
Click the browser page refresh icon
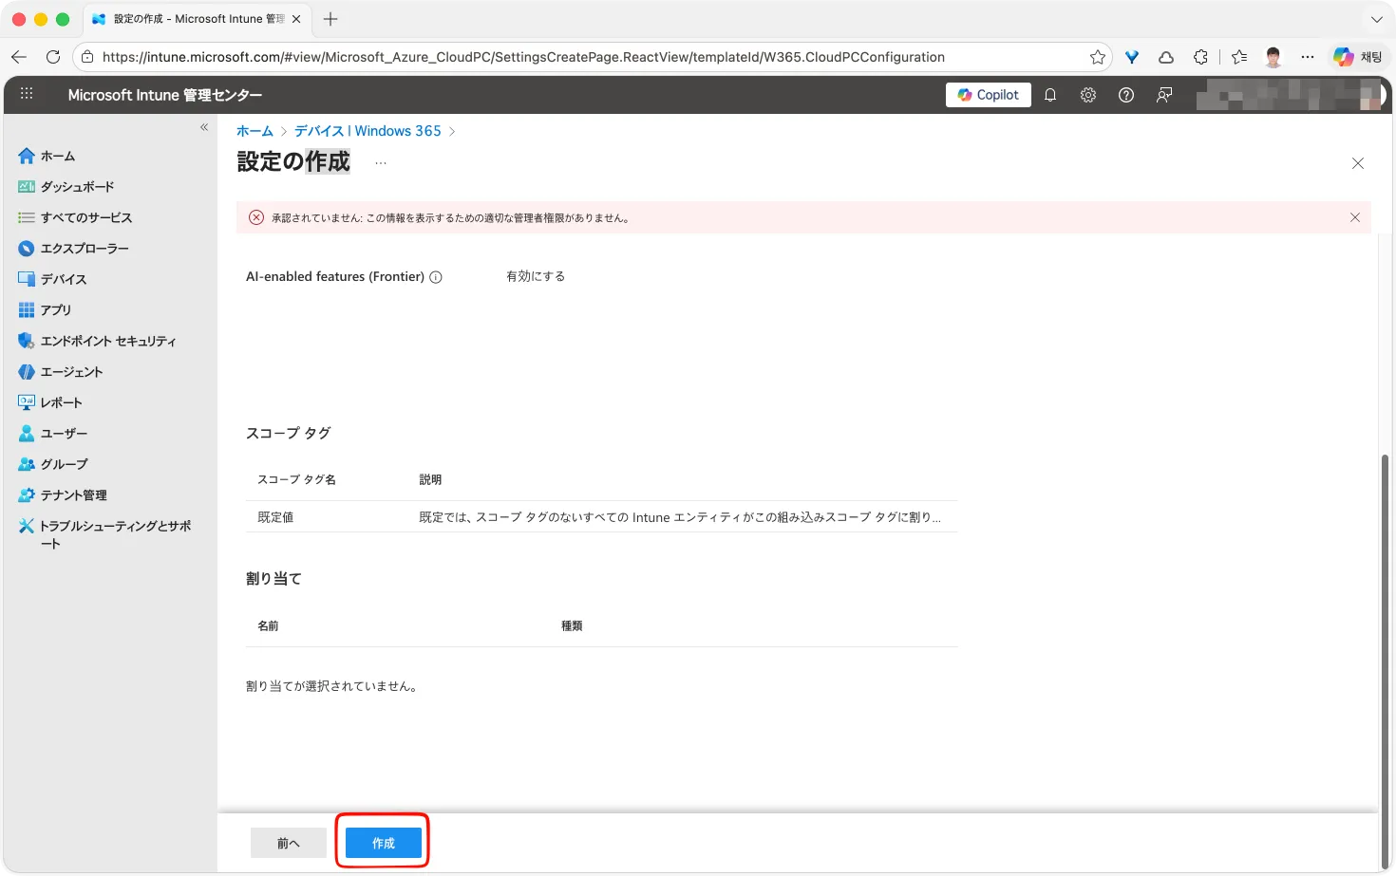point(53,57)
